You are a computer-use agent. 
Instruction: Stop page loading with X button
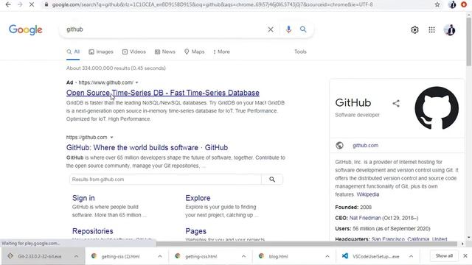click(x=32, y=4)
